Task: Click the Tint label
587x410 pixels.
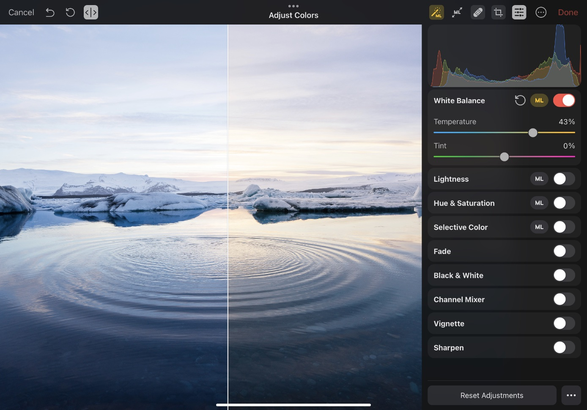Action: 440,146
